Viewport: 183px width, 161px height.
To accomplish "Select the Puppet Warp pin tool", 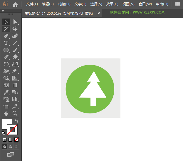I will point(15,71).
